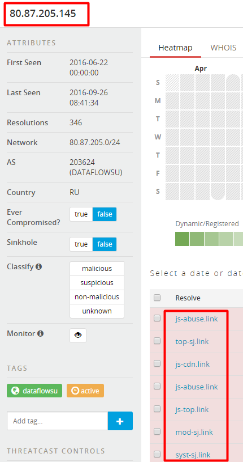Viewport: 243px width, 462px height.
Task: Switch to the WHOIS tab
Action: pyautogui.click(x=223, y=48)
